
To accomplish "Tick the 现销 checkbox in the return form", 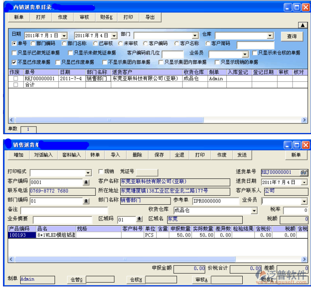I will point(101,172).
